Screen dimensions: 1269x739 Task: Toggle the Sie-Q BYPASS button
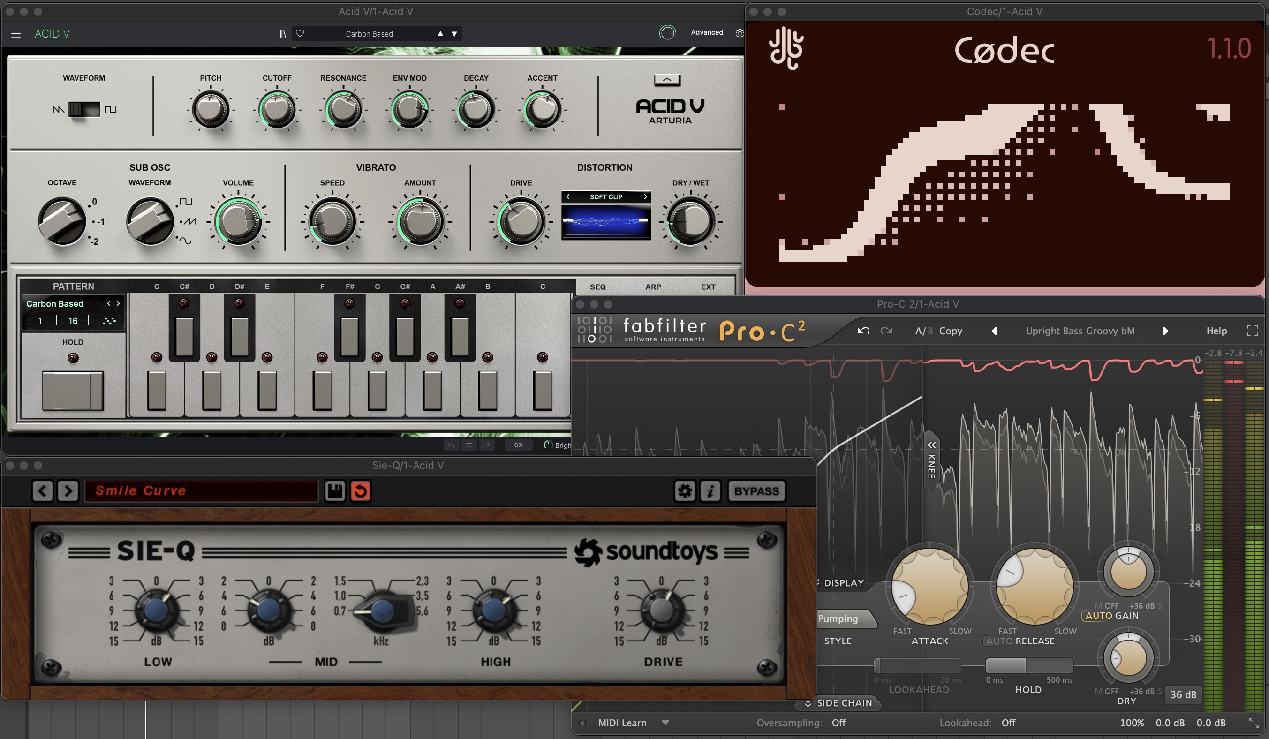coord(756,491)
